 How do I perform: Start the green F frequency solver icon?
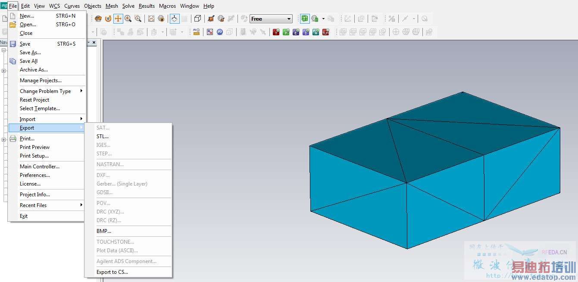(x=286, y=32)
